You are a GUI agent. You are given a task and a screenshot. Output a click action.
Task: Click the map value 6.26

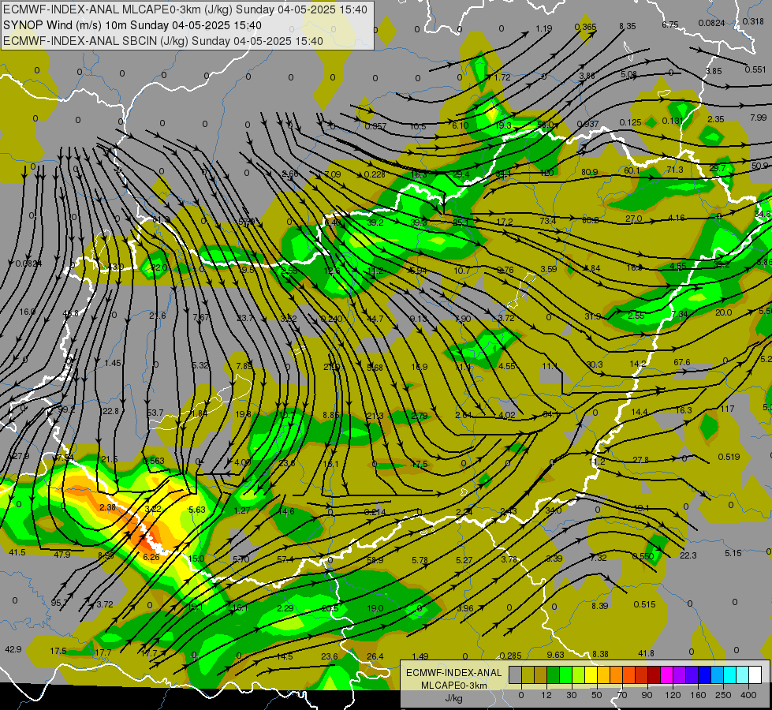(x=151, y=557)
